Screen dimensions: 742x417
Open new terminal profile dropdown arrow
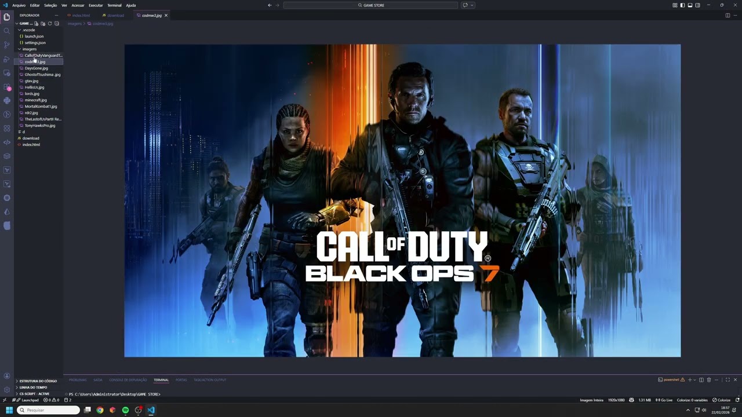tap(694, 380)
